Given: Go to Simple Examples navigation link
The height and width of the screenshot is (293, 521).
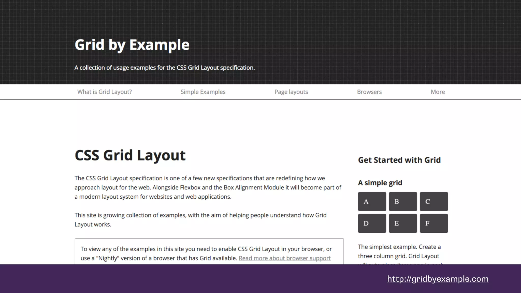Looking at the screenshot, I should [x=203, y=92].
